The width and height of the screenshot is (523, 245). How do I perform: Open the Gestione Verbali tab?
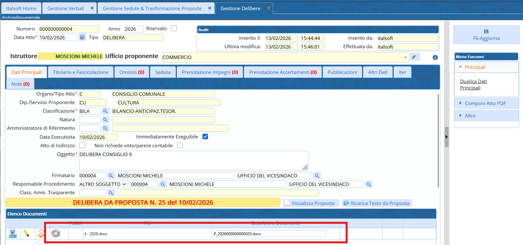65,9
